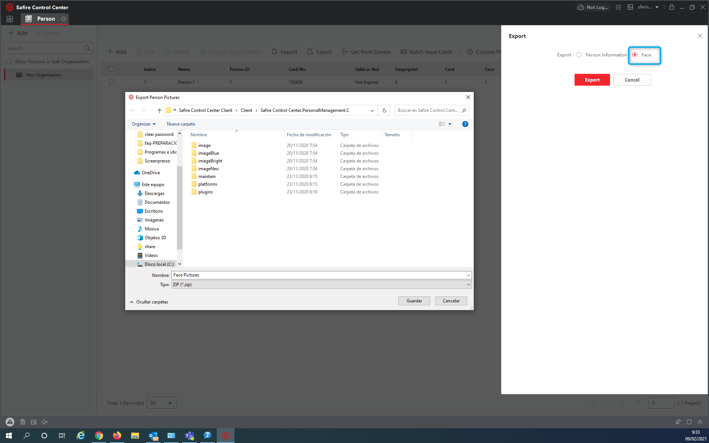Collapse folders with Ocultar carpetas

click(x=149, y=302)
